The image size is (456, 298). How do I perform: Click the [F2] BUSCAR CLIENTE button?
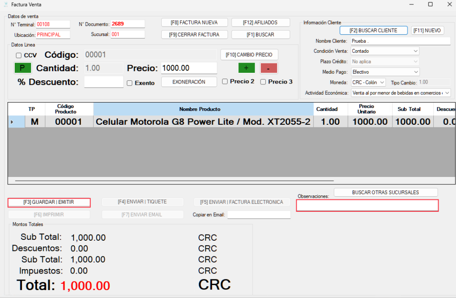click(x=374, y=31)
